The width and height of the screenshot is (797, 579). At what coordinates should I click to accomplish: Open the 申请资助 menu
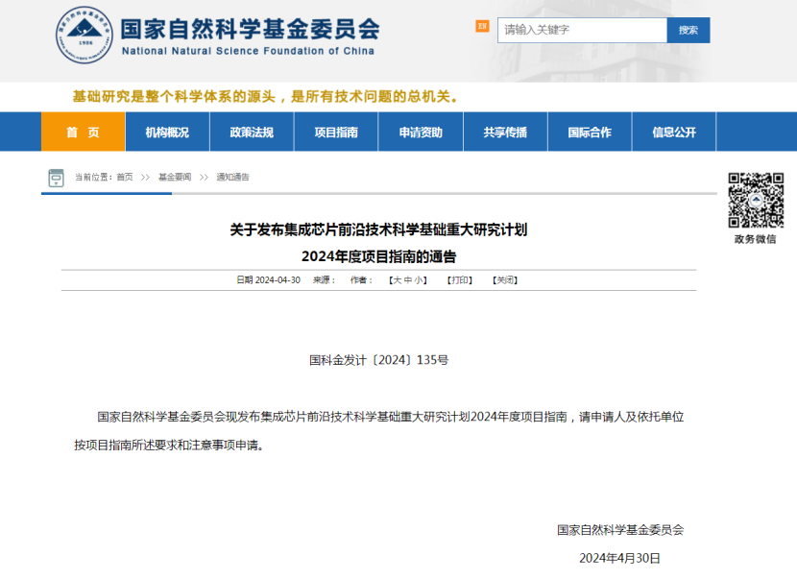coord(421,133)
